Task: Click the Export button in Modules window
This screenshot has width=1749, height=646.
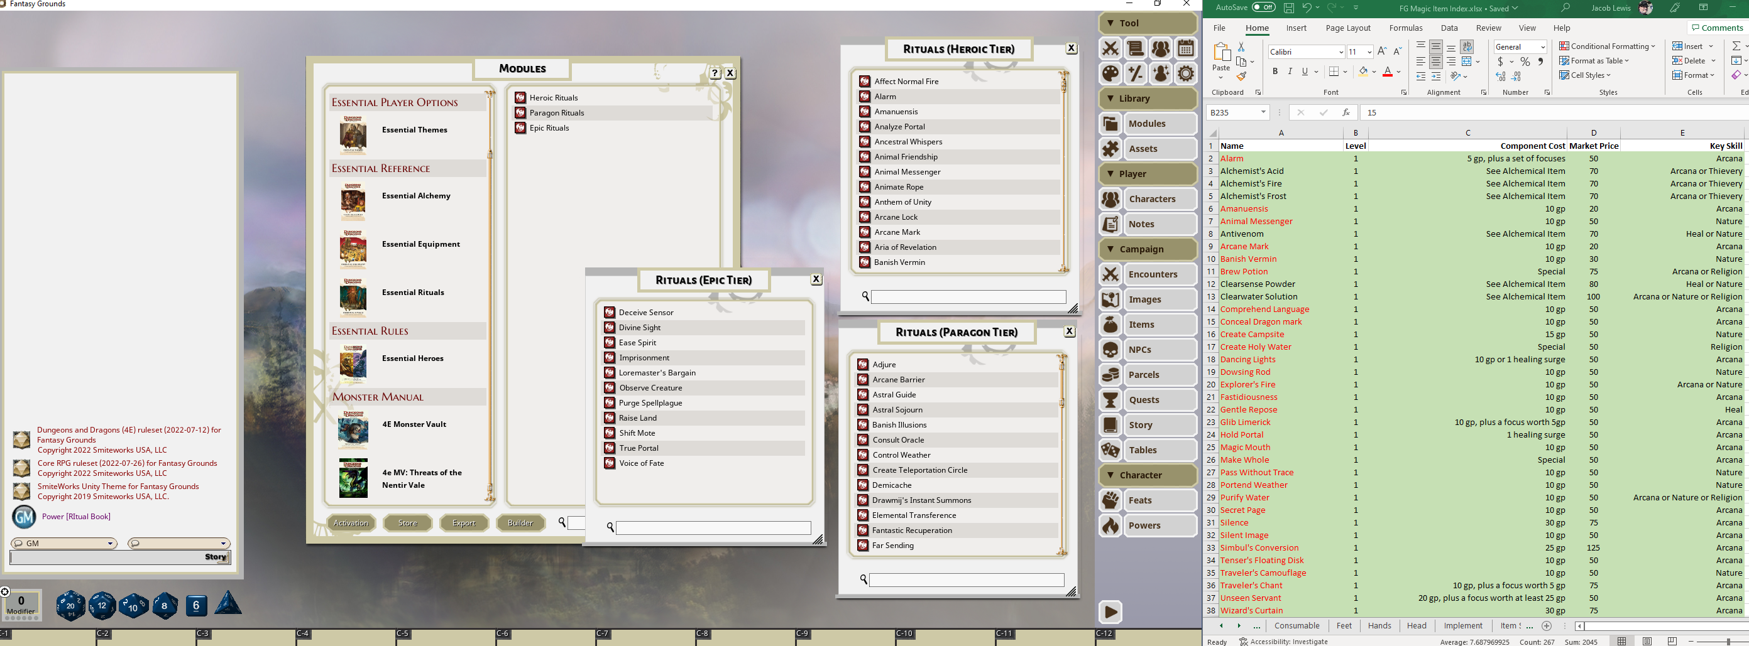Action: (464, 522)
